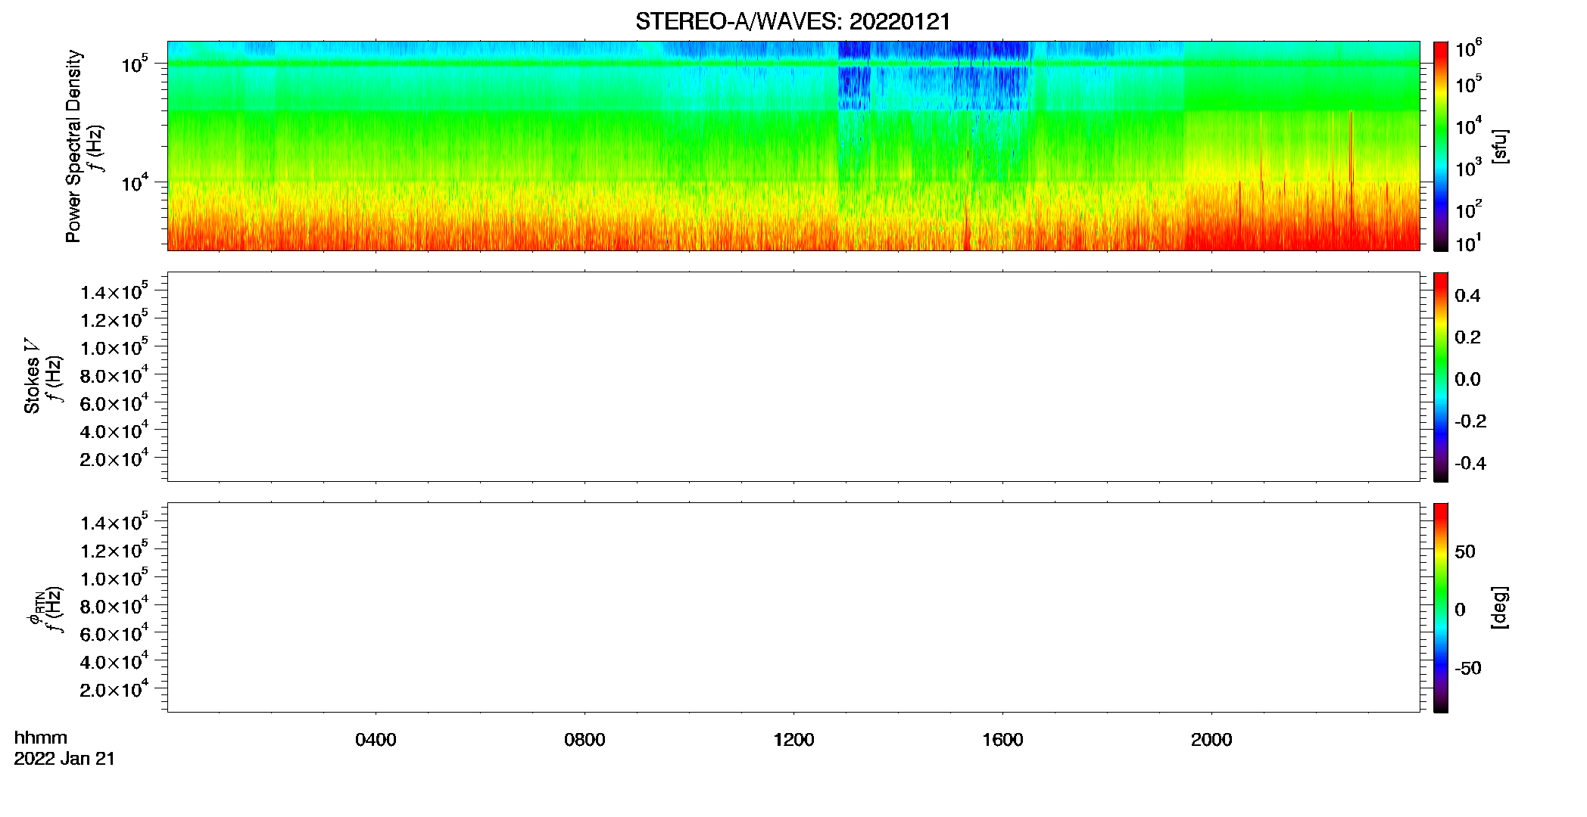This screenshot has width=1587, height=817.
Task: Click the 1.2×10^5 tick in phi RTN panel
Action: [x=114, y=550]
